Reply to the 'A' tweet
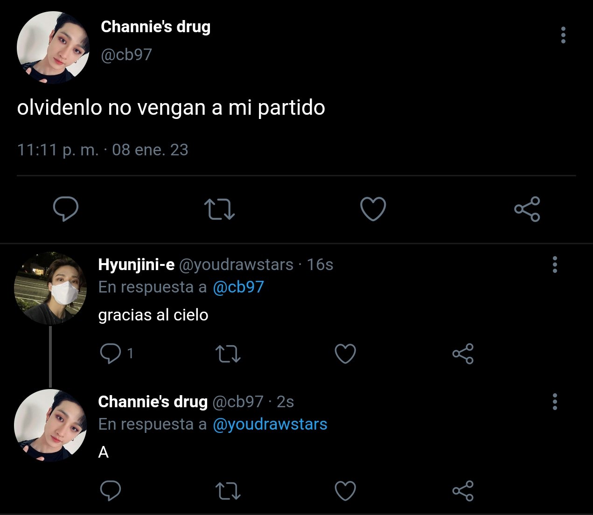593x515 pixels. click(x=111, y=491)
